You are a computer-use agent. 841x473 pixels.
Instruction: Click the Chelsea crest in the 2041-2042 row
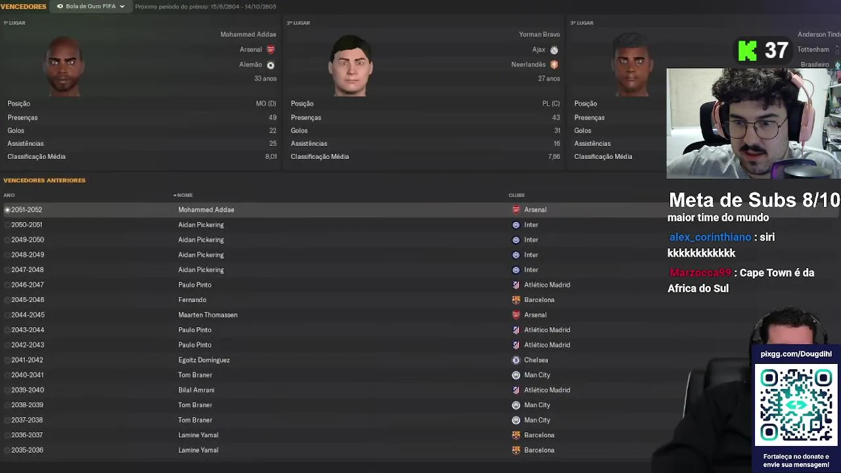point(516,360)
